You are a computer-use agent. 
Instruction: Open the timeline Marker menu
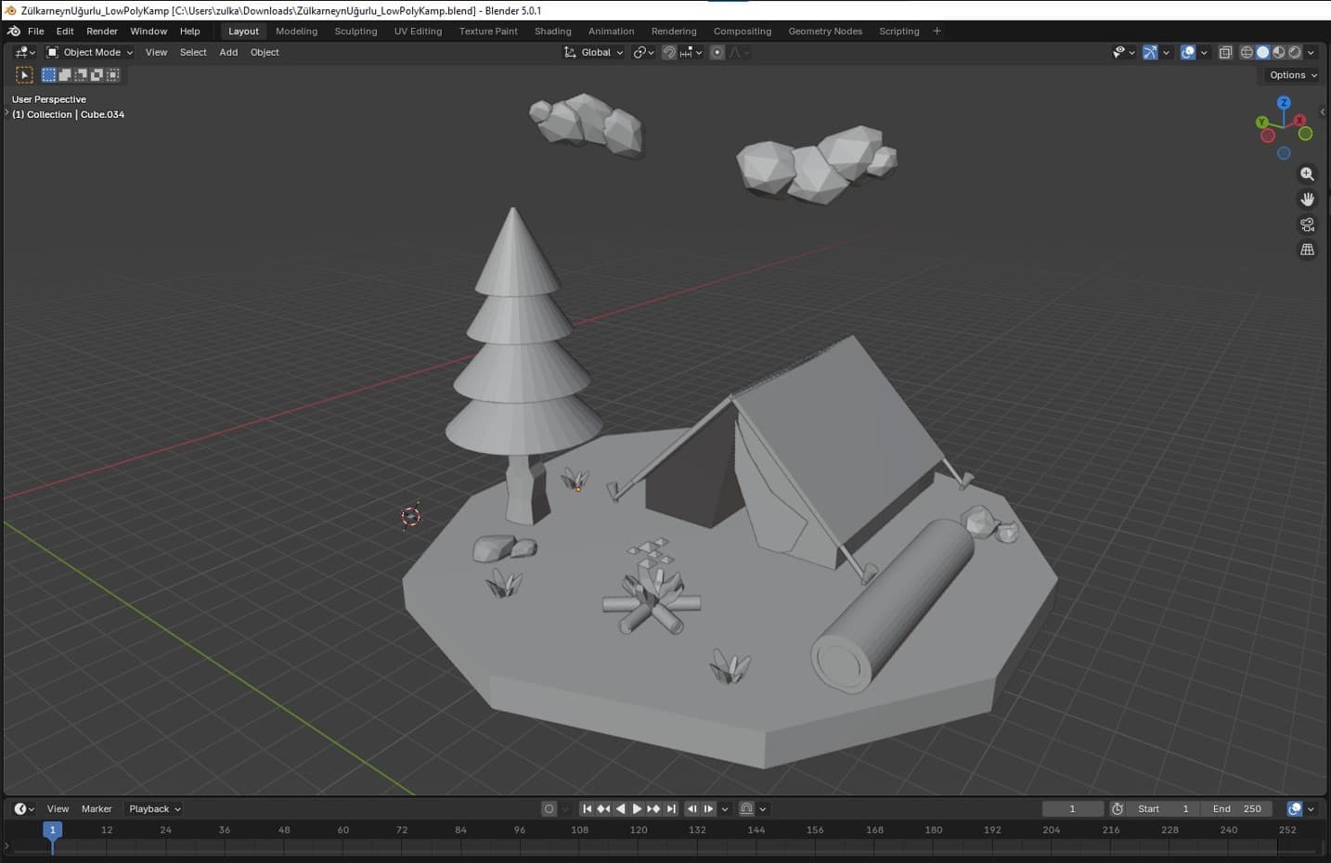pyautogui.click(x=97, y=808)
